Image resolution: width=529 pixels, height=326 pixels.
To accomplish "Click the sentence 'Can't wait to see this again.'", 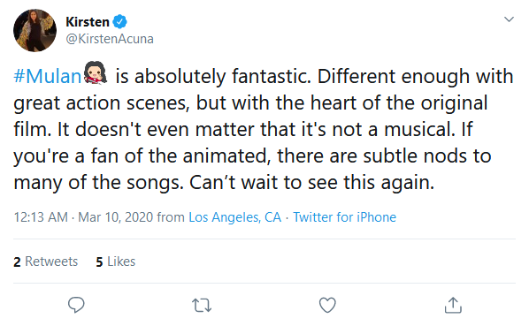I will pos(311,183).
